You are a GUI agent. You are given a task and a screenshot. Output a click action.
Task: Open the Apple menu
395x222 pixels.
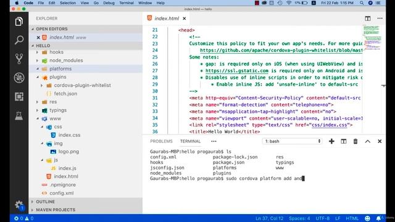[17, 3]
